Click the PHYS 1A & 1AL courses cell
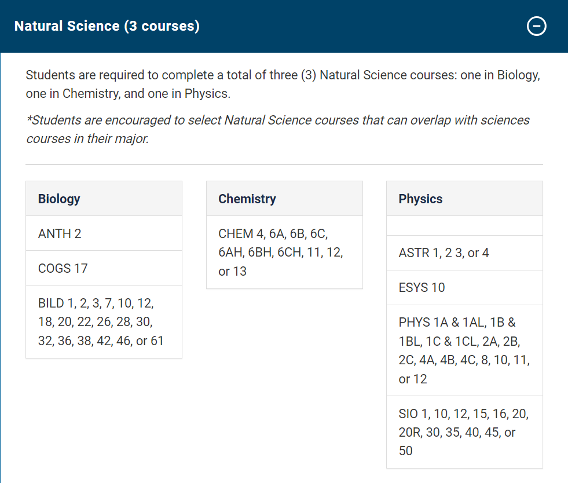Screen dimensions: 568x483 pyautogui.click(x=464, y=350)
